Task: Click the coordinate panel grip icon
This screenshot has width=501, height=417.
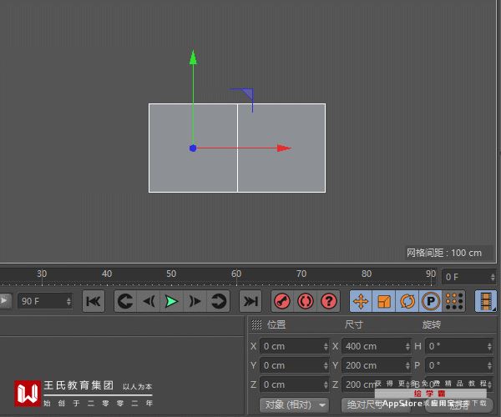Action: coord(256,324)
